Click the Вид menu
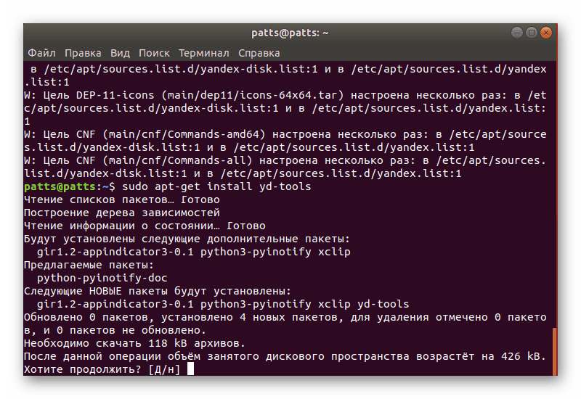Image resolution: width=581 pixels, height=399 pixels. [x=121, y=53]
